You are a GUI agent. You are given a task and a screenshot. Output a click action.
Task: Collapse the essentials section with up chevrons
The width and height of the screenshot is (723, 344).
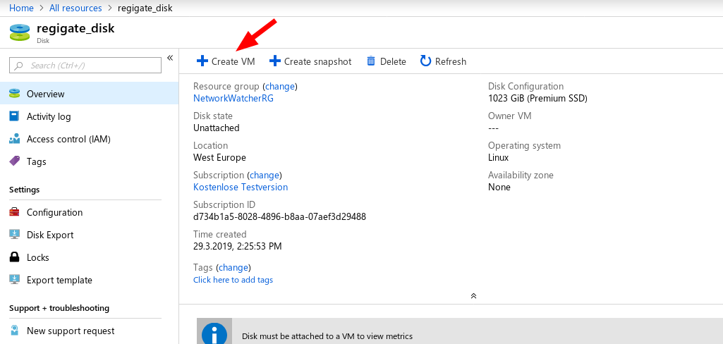[473, 295]
